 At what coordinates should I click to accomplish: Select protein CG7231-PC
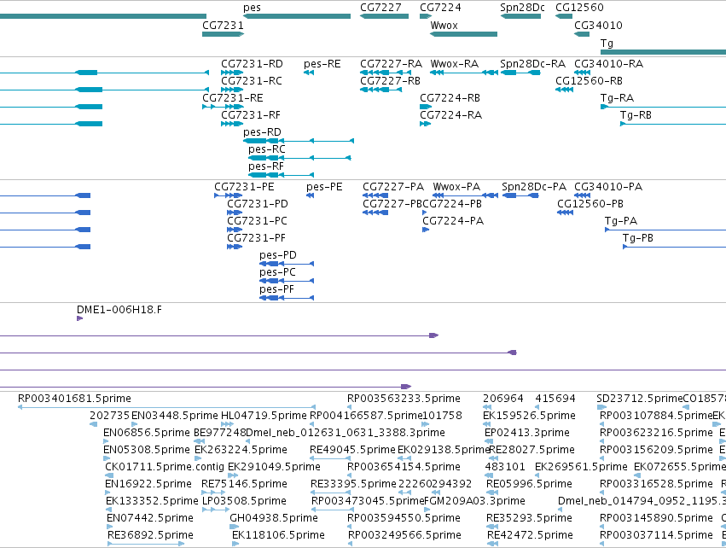[257, 221]
